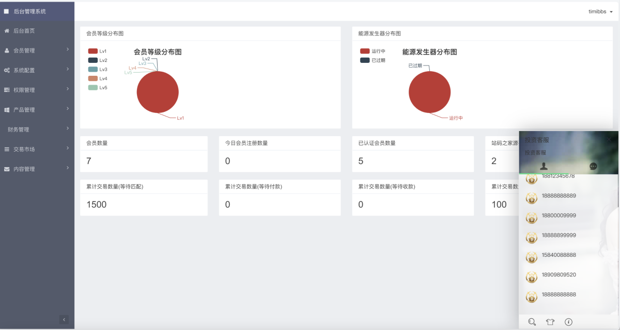Viewport: 620px width, 330px height.
Task: Open 系统配置 menu label
Action: point(24,70)
